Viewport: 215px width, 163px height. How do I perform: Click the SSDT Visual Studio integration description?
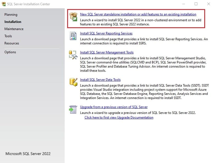tap(144, 92)
